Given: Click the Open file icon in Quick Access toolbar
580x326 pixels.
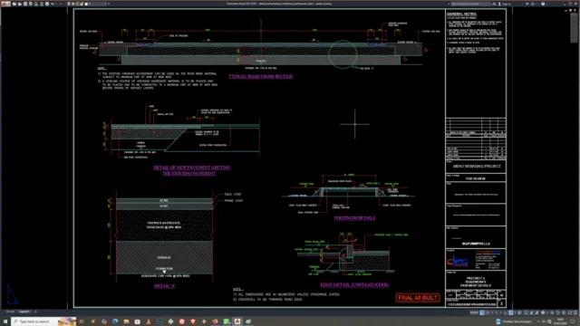Looking at the screenshot, I should point(20,4).
